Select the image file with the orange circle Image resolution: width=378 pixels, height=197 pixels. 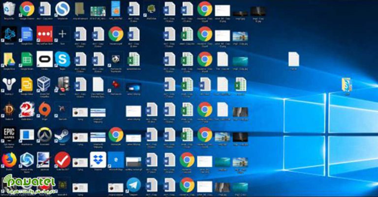(116, 9)
